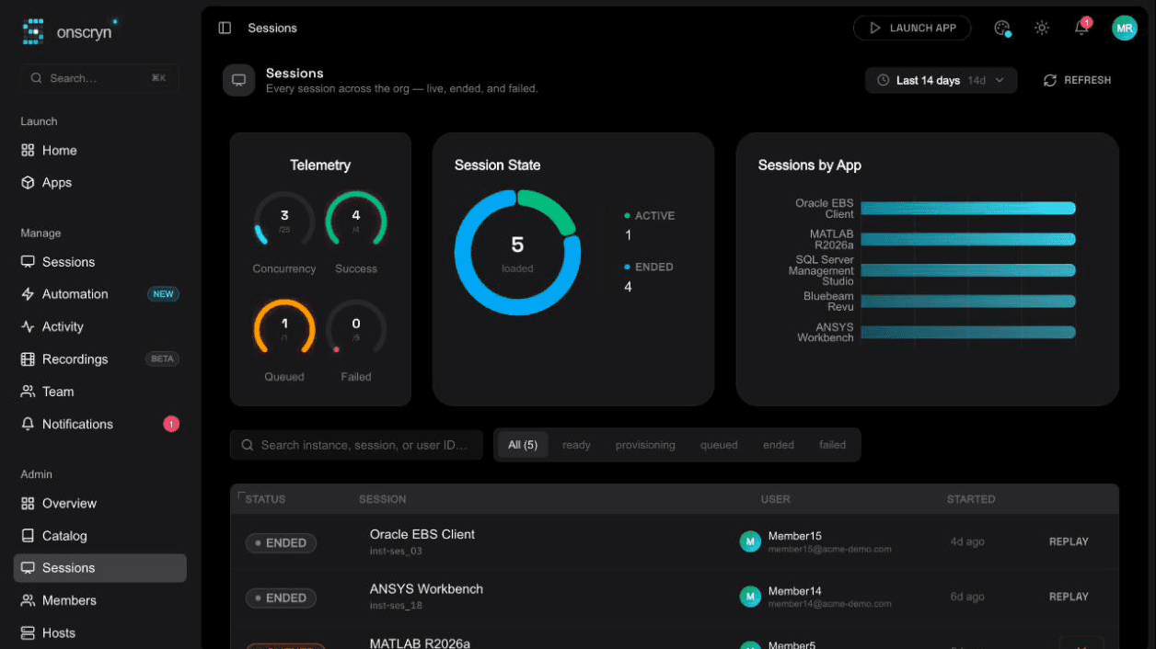Click the ENDED badge in Oracle EBS row

281,543
